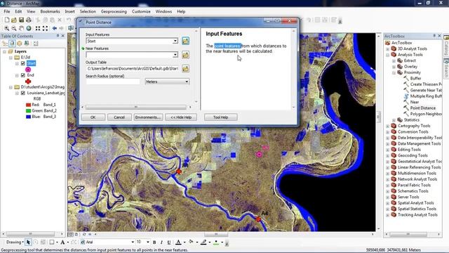Collapse the Proximity toolset

[394, 72]
